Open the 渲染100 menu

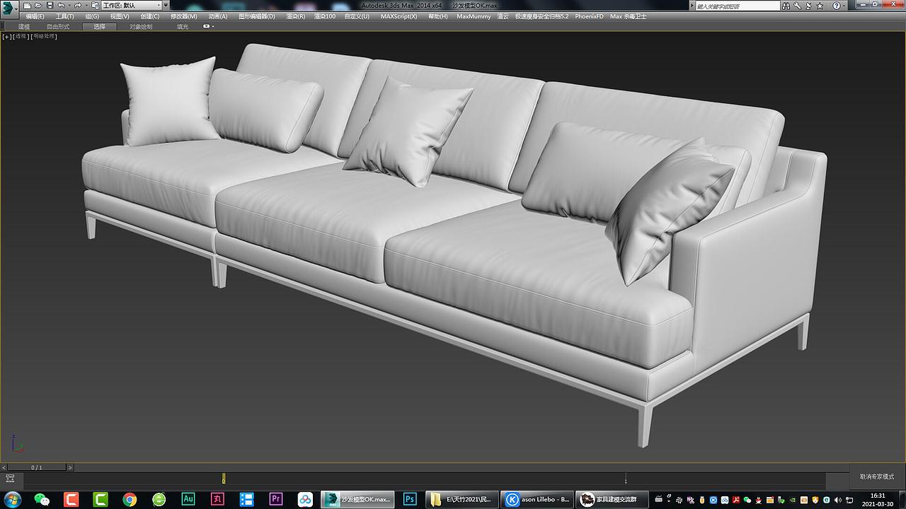click(x=325, y=16)
